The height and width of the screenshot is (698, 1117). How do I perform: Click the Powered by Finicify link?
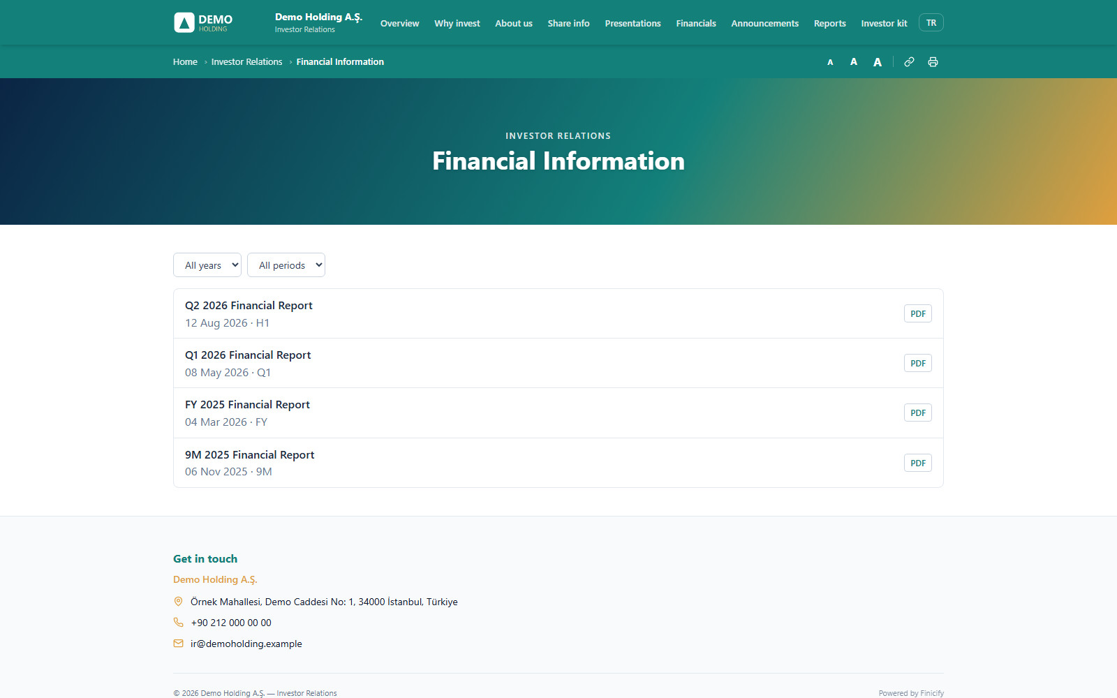(x=911, y=693)
